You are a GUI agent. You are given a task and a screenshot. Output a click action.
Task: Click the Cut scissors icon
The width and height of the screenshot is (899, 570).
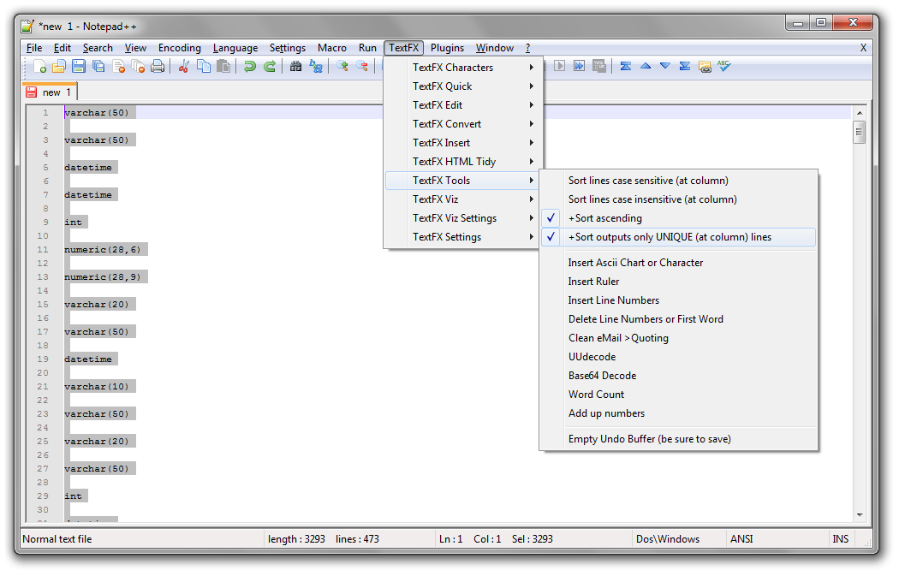pos(184,67)
